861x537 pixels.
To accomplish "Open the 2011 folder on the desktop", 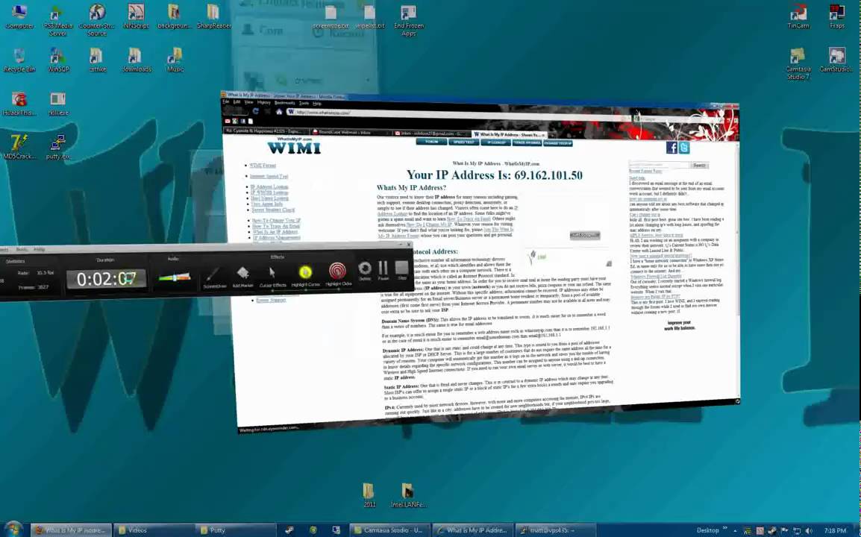I will tap(369, 494).
